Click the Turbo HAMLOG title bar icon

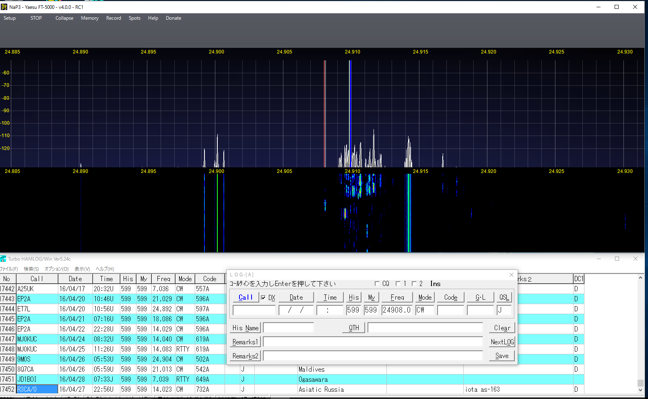tap(3, 259)
